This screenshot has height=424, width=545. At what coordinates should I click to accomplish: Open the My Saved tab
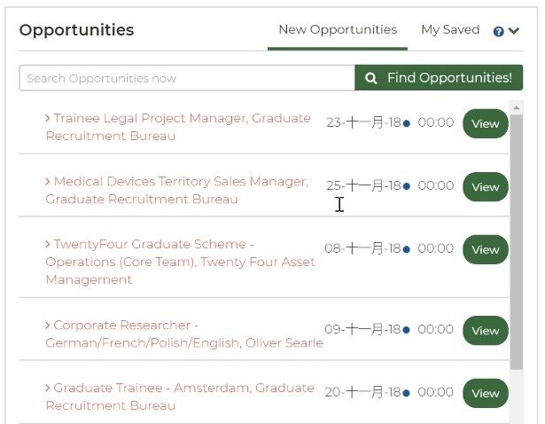450,30
